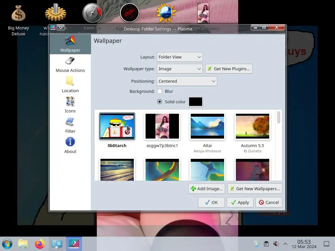Open the golden gear desktop icon
335x251 pixels.
click(x=56, y=12)
